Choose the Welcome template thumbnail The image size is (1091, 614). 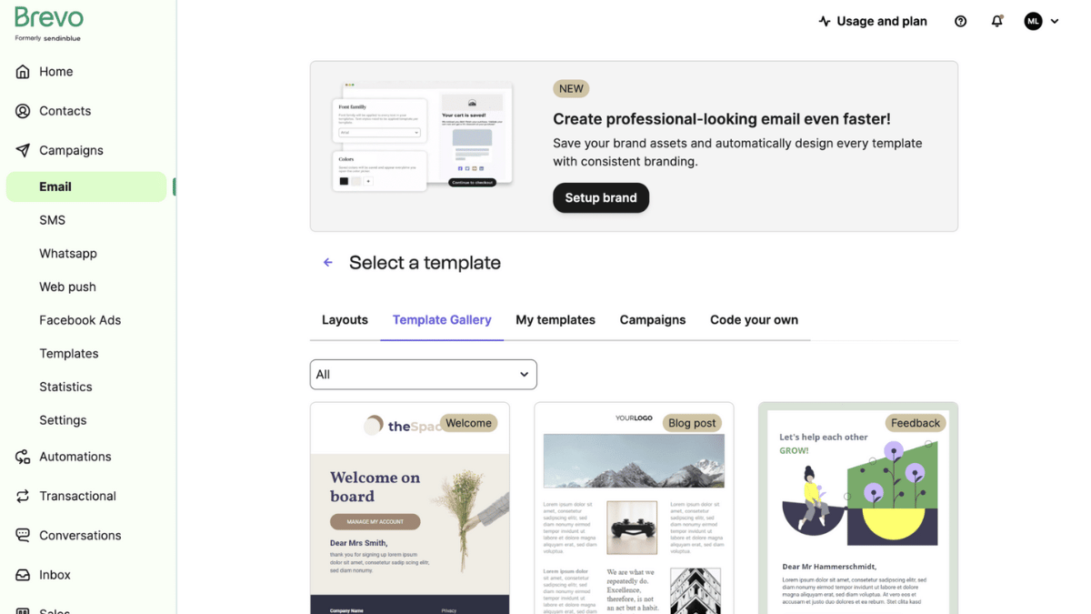410,508
